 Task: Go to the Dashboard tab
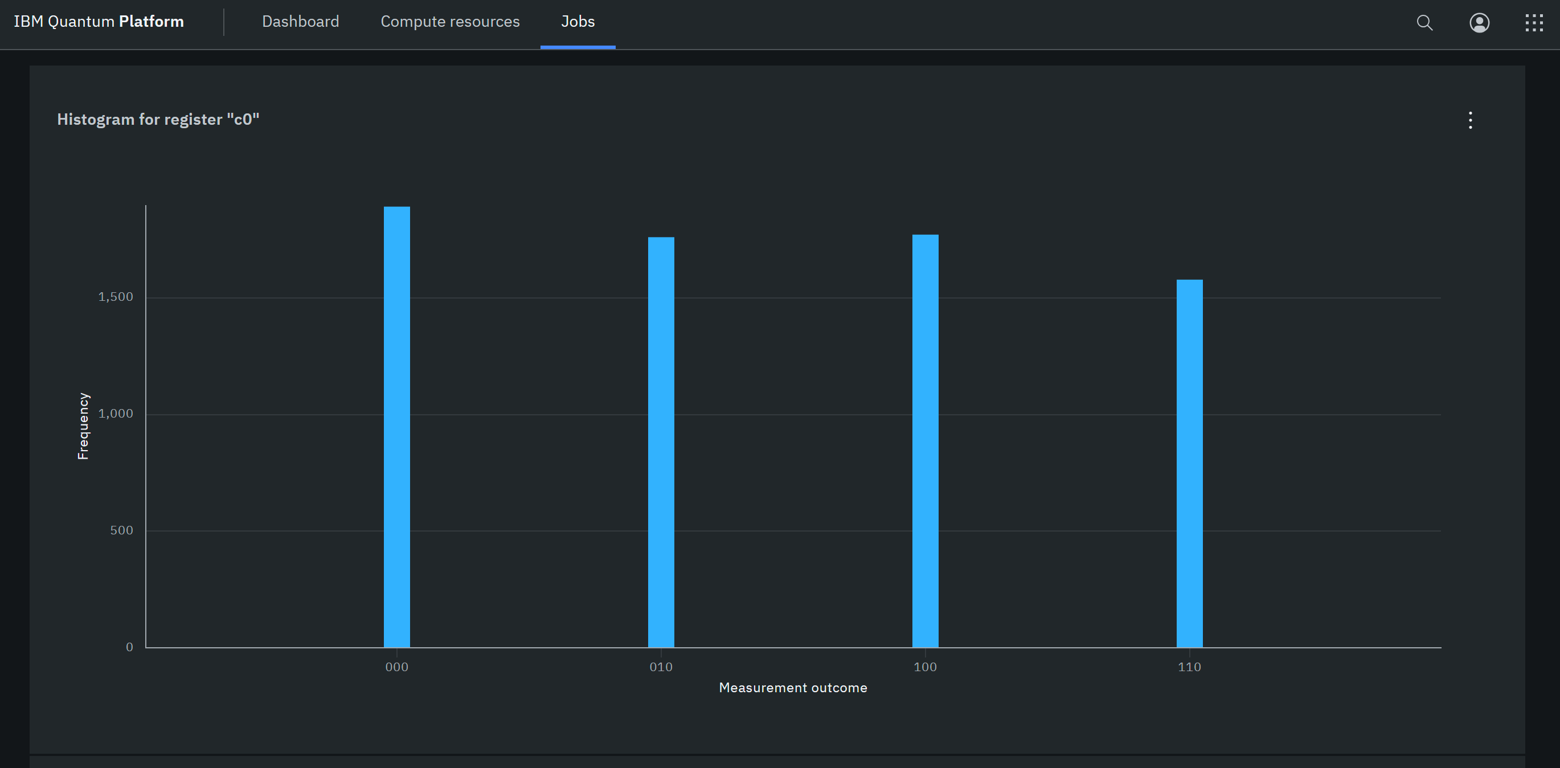pyautogui.click(x=300, y=22)
